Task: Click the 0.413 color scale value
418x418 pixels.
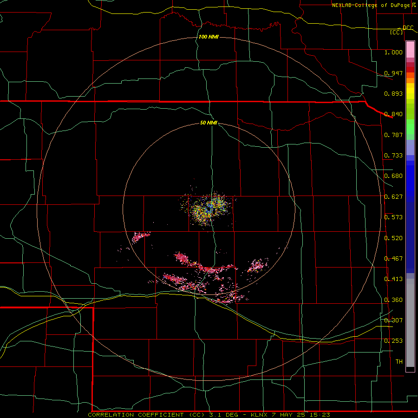Action: pyautogui.click(x=393, y=279)
